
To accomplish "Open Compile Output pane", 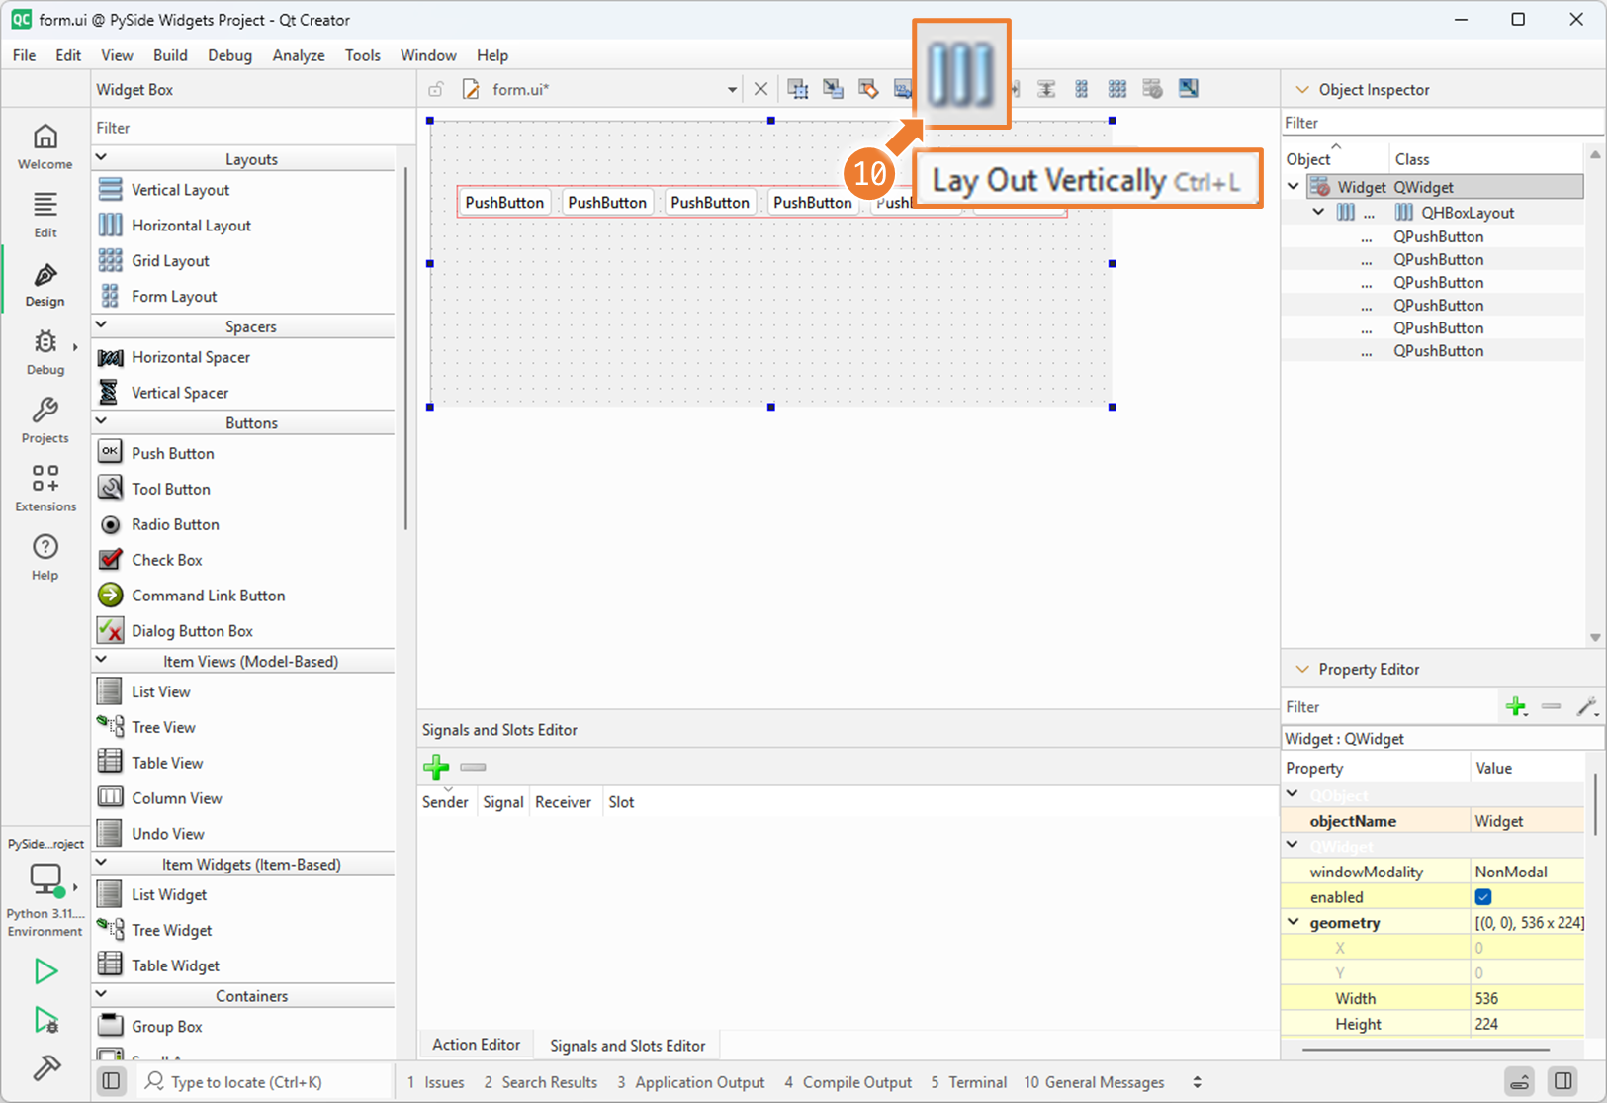I will (848, 1082).
